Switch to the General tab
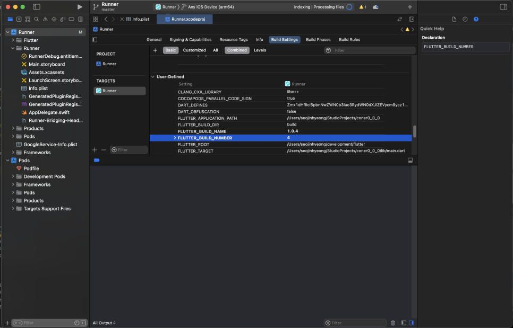513x328 pixels. (x=154, y=40)
